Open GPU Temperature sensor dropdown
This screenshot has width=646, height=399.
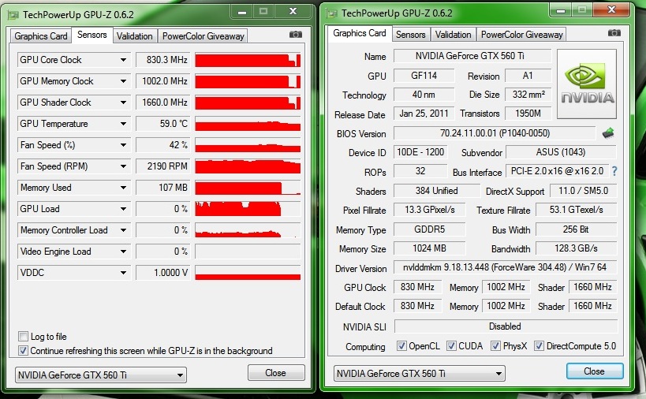(123, 124)
